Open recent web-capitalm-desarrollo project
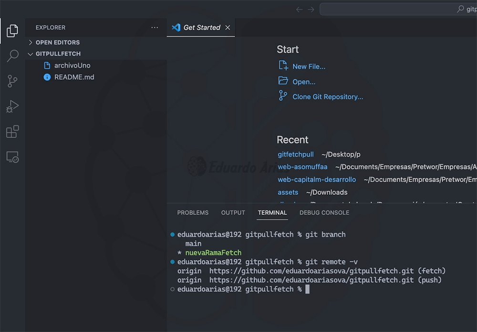Screen dimensions: 477x332 click(317, 180)
